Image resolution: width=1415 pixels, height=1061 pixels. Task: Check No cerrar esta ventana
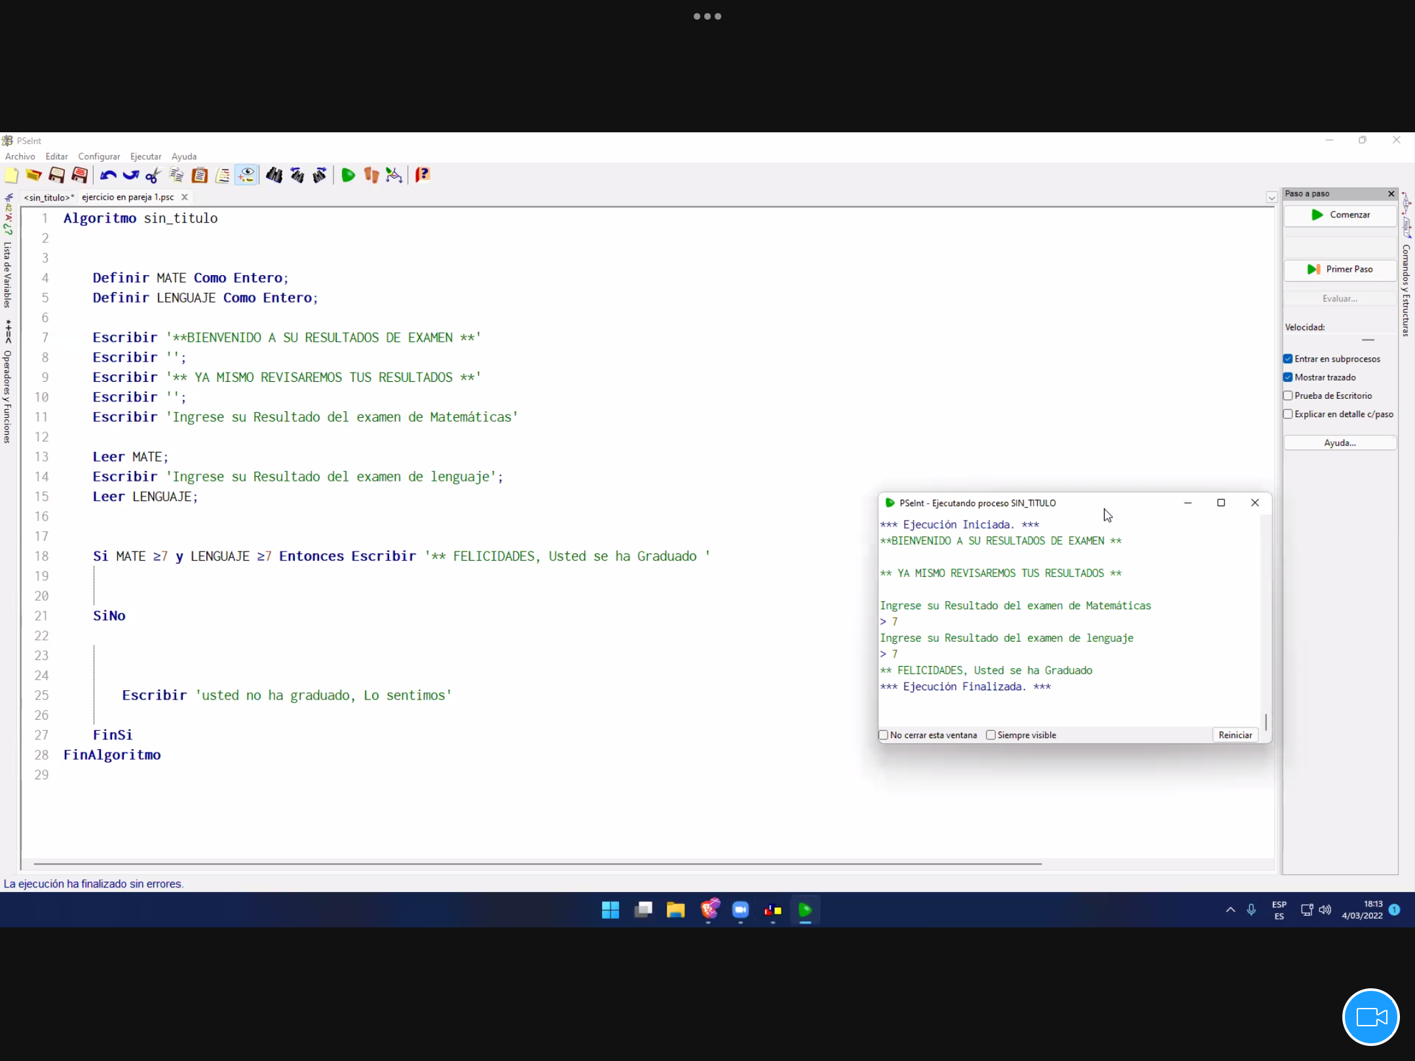pyautogui.click(x=884, y=735)
